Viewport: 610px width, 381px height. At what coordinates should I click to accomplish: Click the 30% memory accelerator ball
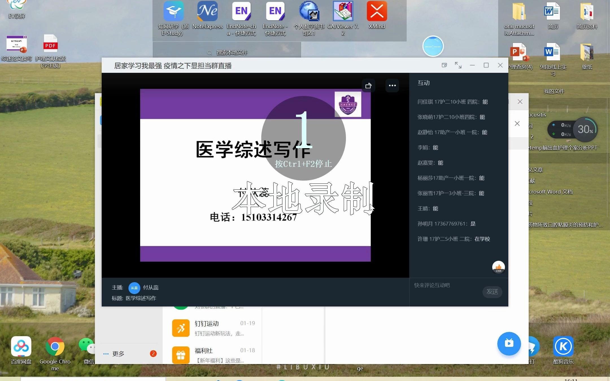tap(585, 129)
